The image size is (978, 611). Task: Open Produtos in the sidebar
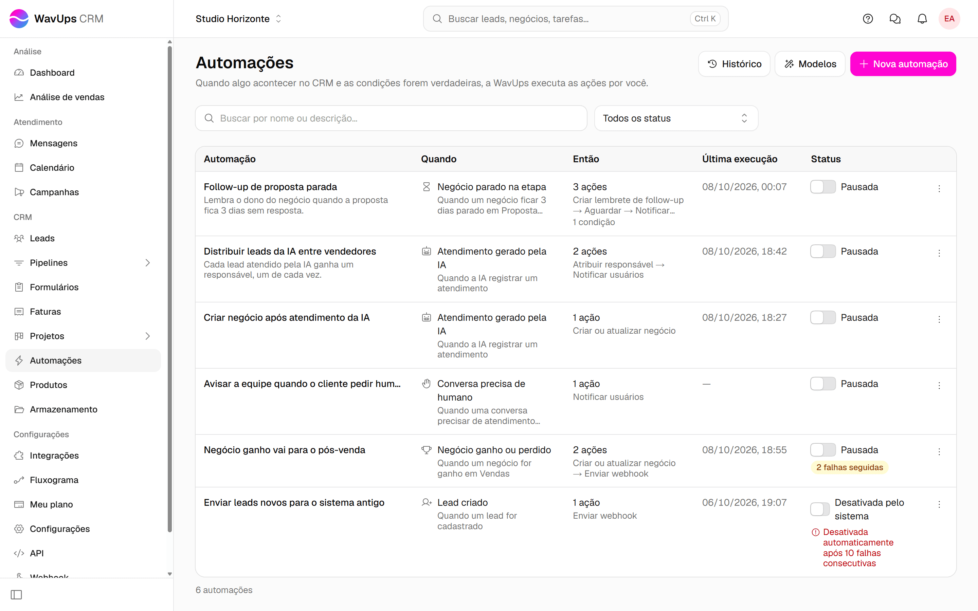(83, 385)
